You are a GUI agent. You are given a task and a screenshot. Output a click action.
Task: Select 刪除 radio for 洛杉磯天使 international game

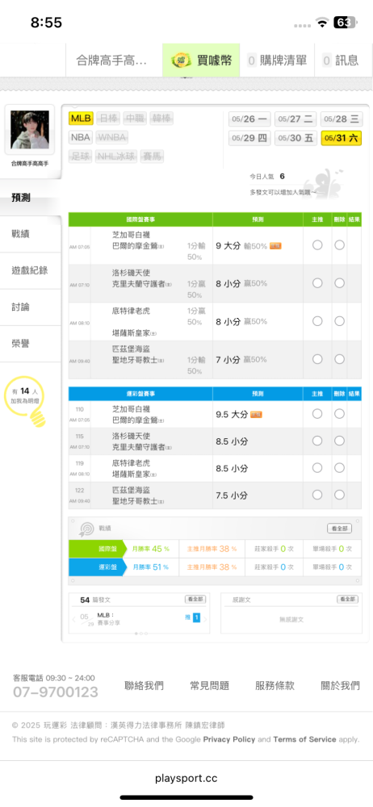(340, 283)
